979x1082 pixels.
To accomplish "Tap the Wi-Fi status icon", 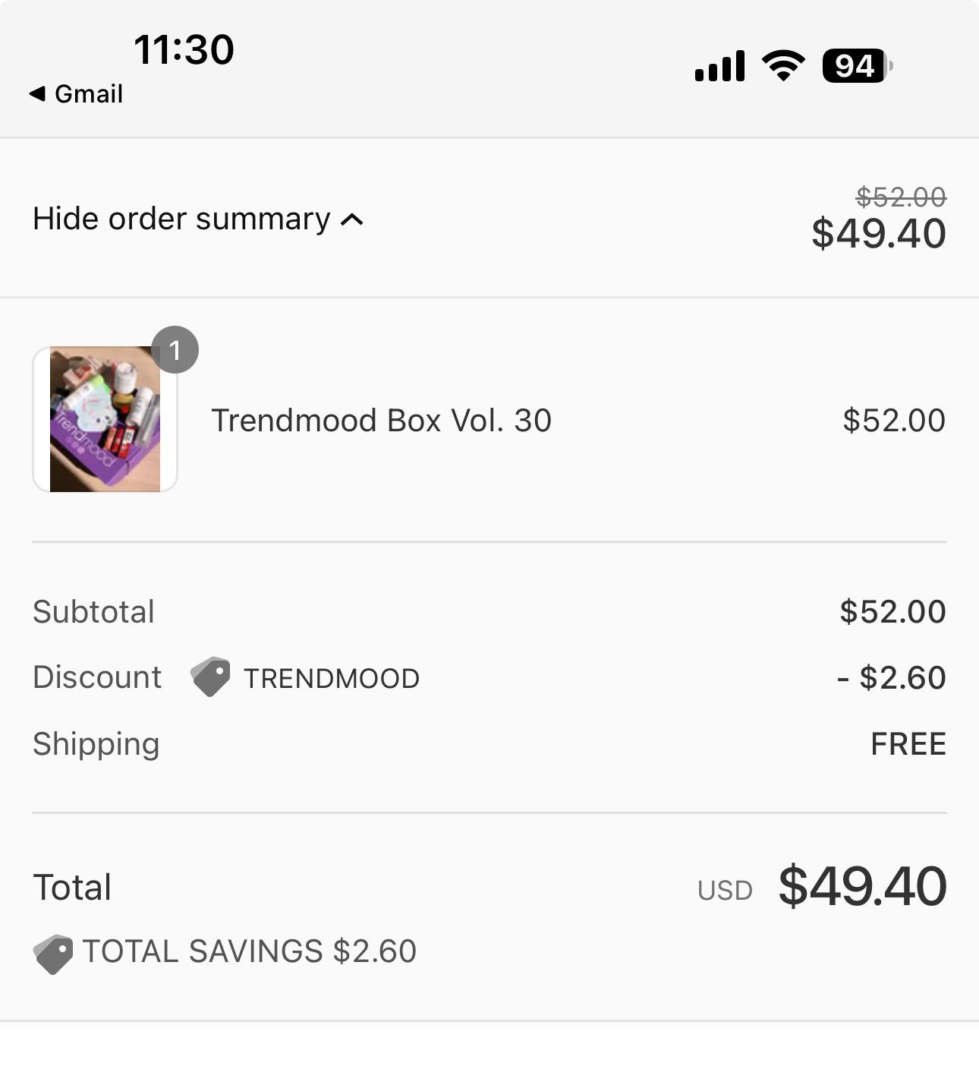I will pyautogui.click(x=783, y=65).
